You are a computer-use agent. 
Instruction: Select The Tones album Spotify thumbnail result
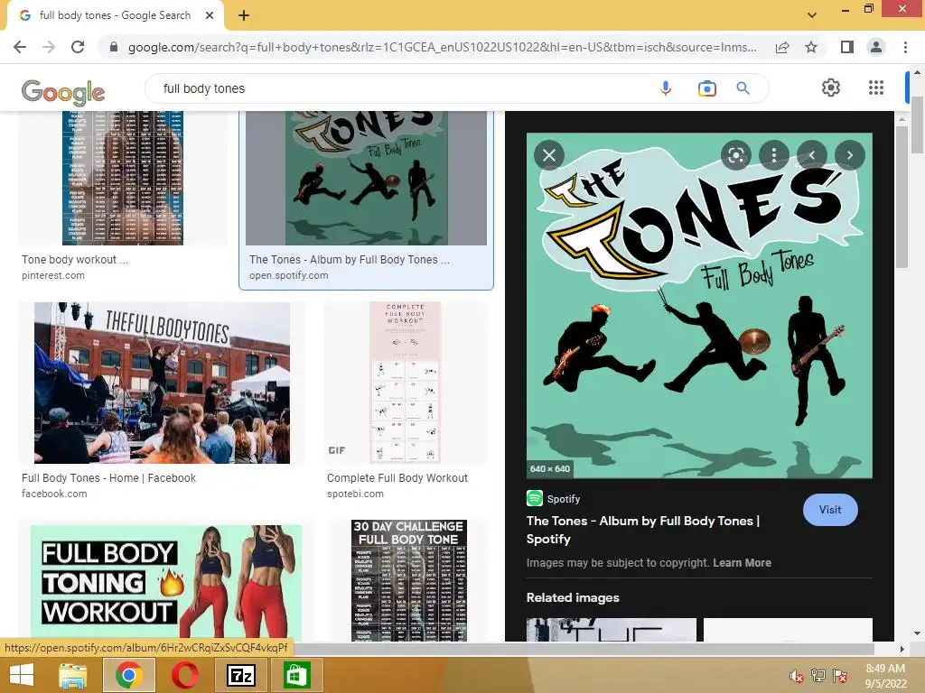366,178
